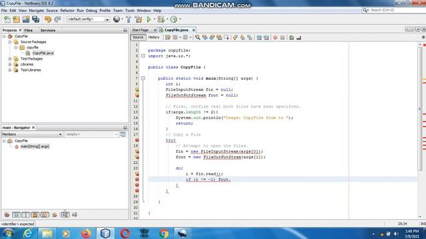Toggle Show Fields filter in Navigator
This screenshot has height=239, width=426.
click(16, 215)
